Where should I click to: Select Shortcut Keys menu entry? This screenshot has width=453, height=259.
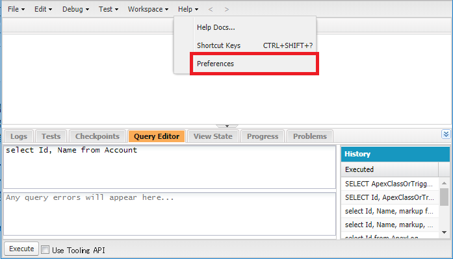(x=255, y=45)
